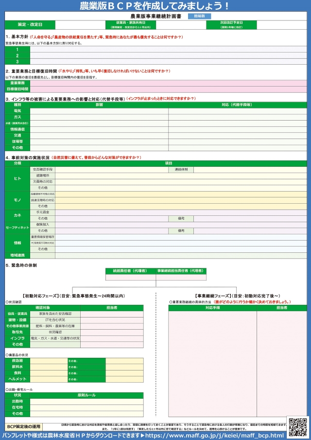The image size is (311, 440).
Task: Select the カネ category cell
Action: pos(17,216)
